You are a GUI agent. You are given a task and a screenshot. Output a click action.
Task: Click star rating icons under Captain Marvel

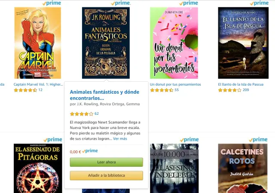tap(25, 90)
